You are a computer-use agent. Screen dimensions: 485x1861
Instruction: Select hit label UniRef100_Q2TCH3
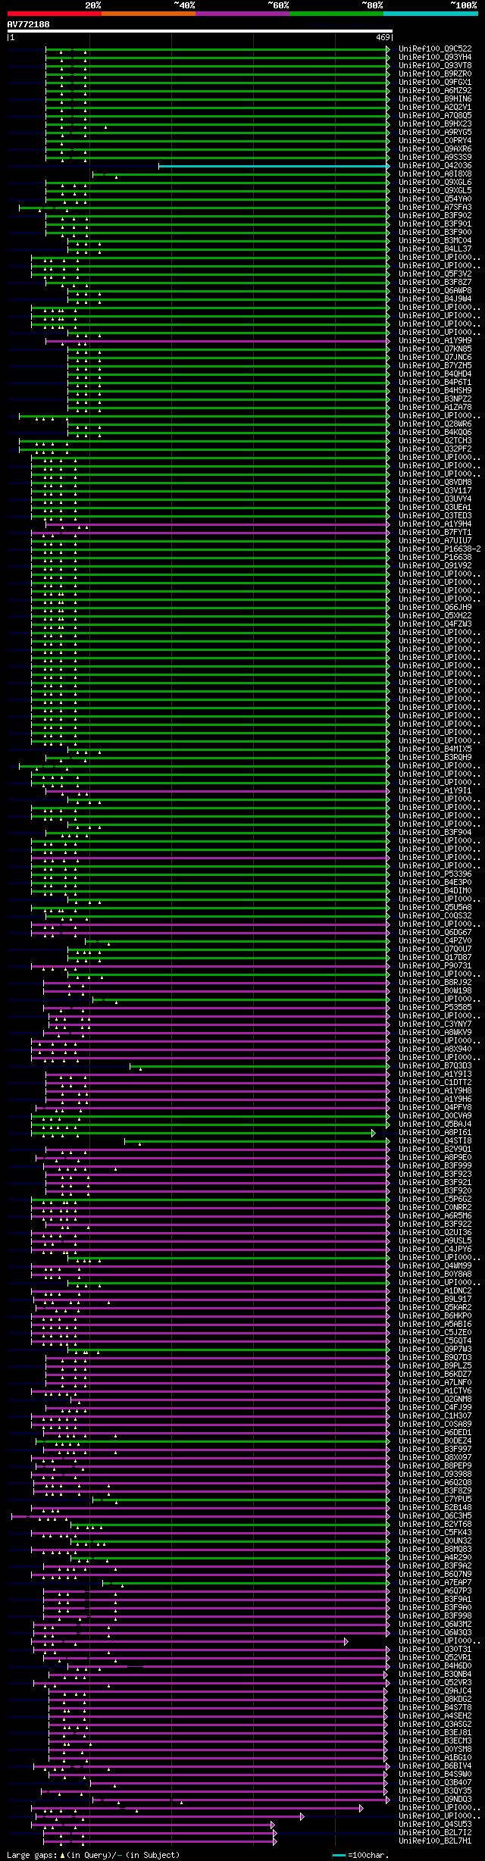pyautogui.click(x=435, y=440)
